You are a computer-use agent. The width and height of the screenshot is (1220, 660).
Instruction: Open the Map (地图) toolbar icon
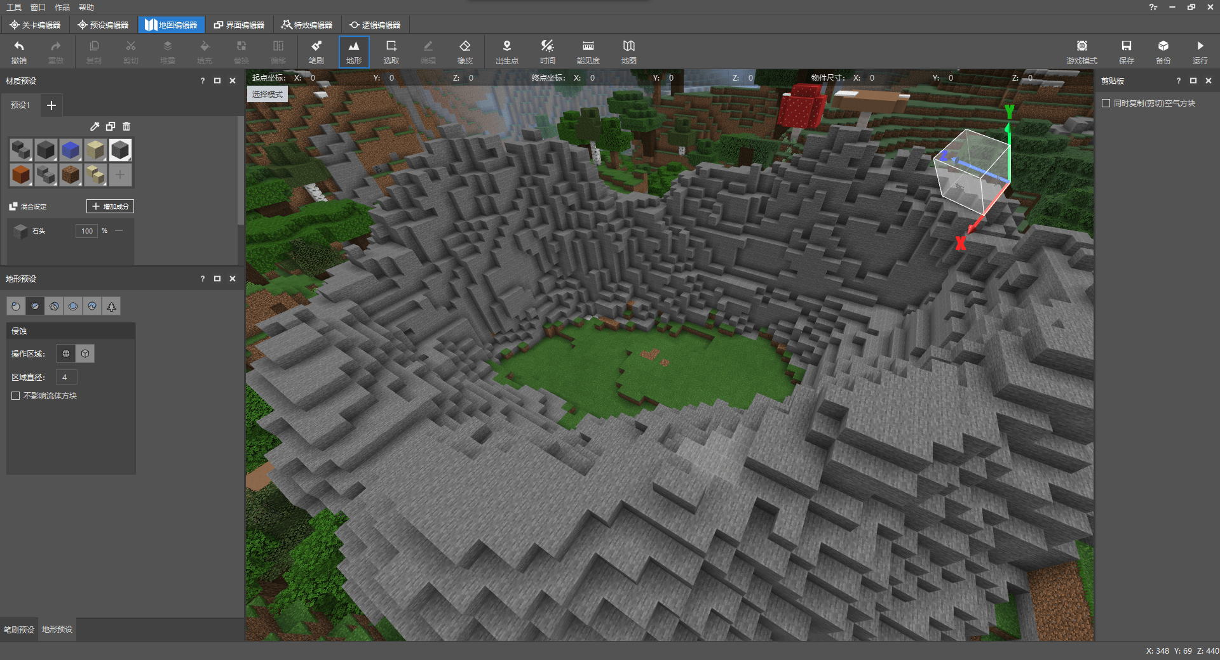coord(629,51)
